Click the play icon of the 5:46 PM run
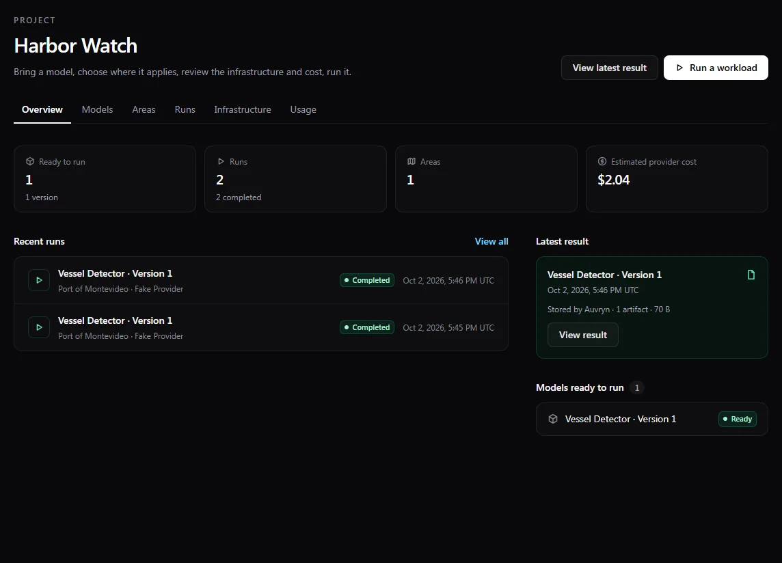 click(39, 280)
